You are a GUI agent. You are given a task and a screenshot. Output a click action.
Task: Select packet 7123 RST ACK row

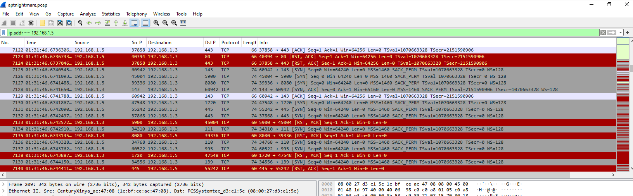click(x=308, y=57)
